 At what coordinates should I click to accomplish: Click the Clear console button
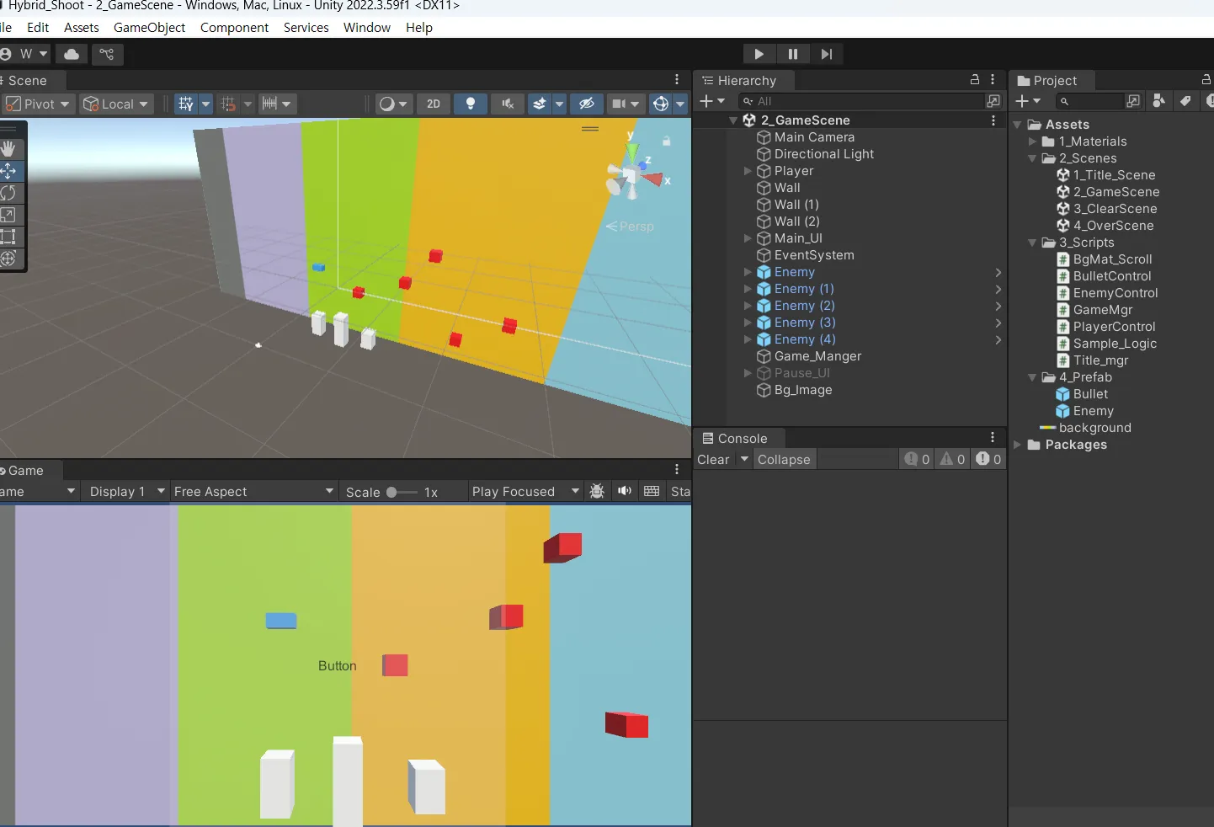(713, 459)
